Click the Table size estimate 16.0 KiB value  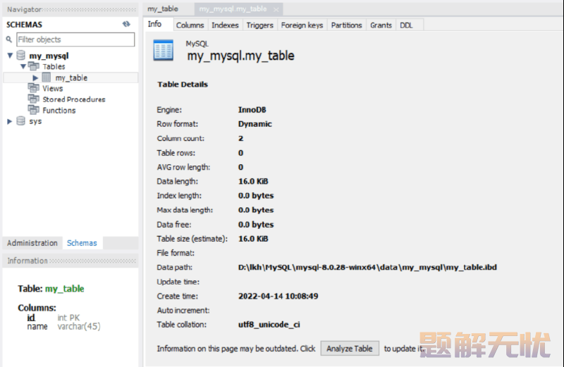tap(253, 239)
